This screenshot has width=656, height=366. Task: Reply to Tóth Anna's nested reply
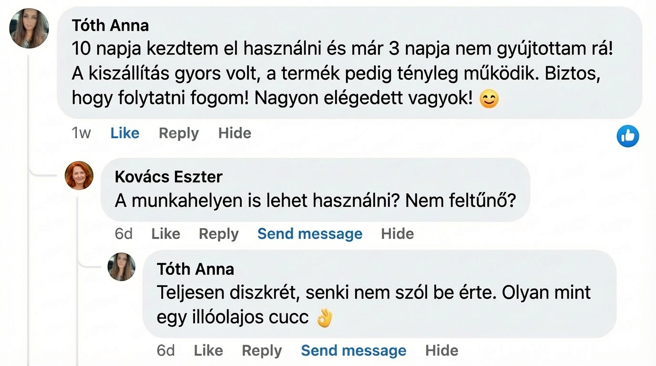click(262, 350)
